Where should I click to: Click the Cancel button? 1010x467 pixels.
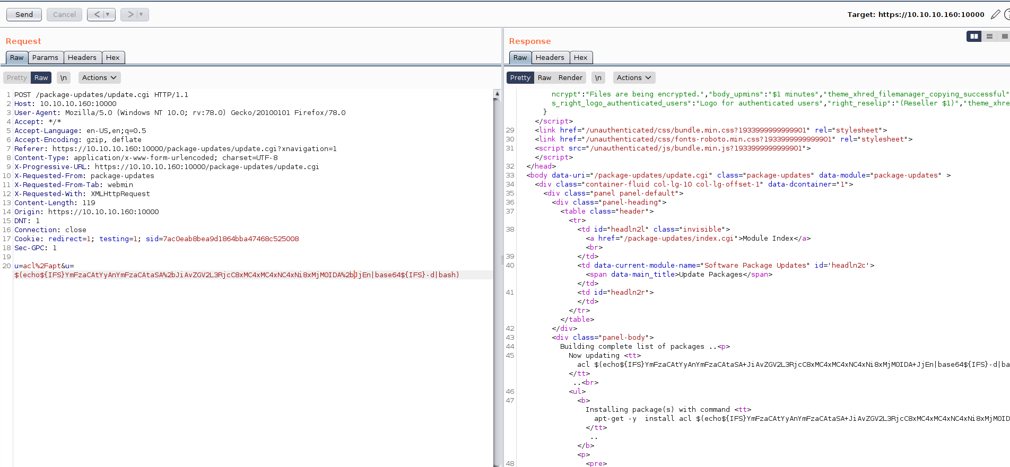pos(64,14)
